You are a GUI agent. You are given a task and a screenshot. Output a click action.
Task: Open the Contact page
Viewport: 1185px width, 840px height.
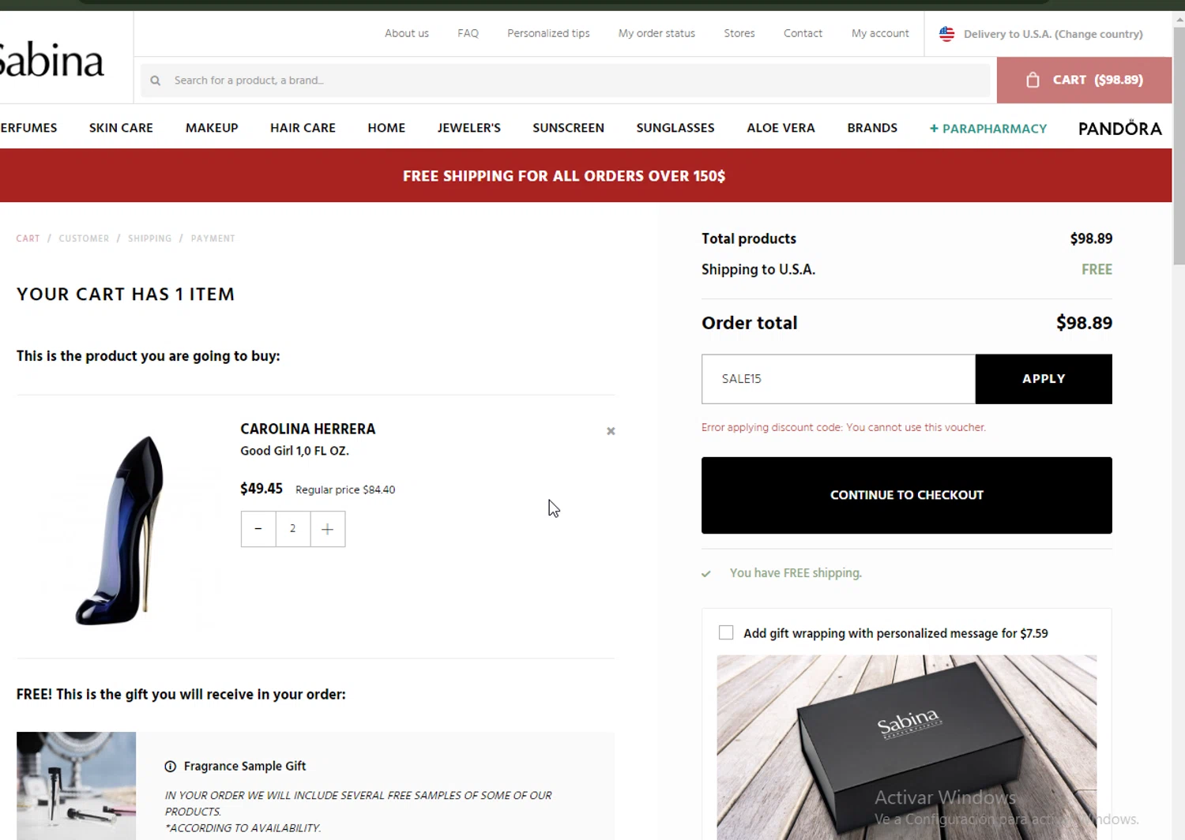803,33
